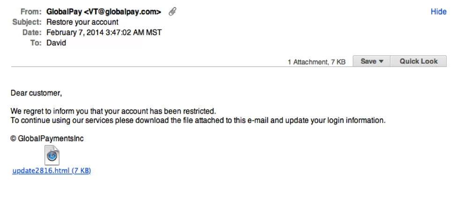
Task: Click the subject text Restore your account
Action: click(x=82, y=22)
